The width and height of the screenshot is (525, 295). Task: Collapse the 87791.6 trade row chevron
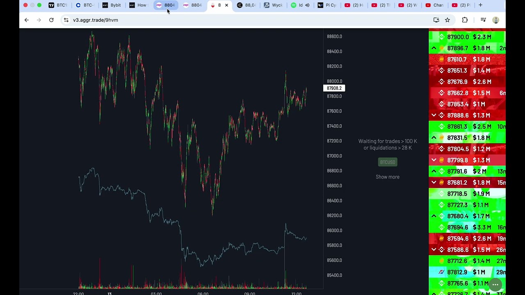[x=434, y=171]
